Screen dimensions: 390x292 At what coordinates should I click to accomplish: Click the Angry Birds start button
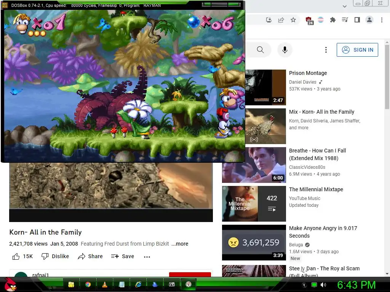11,284
